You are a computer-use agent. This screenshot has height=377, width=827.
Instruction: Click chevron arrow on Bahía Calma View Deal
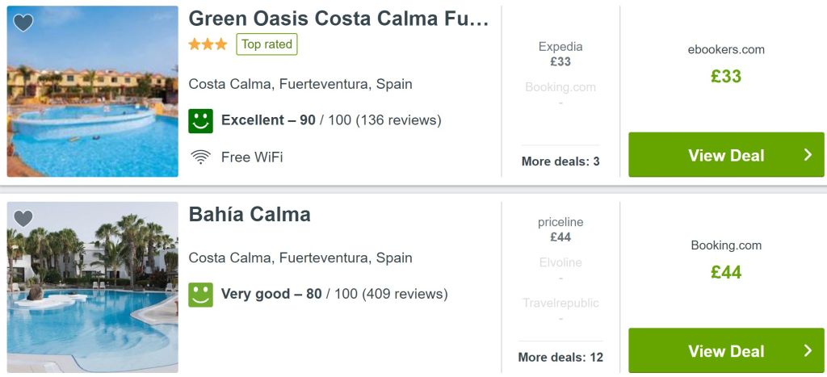pyautogui.click(x=808, y=350)
